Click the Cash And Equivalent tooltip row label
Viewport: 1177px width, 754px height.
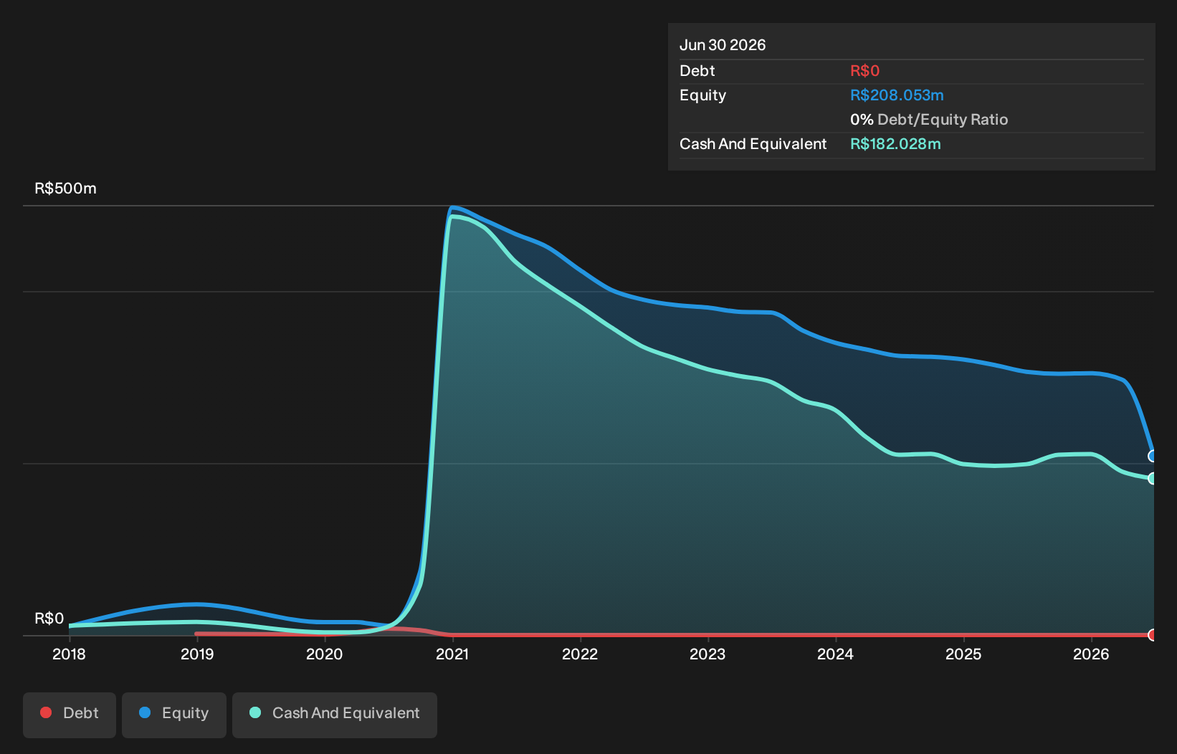[x=753, y=144]
